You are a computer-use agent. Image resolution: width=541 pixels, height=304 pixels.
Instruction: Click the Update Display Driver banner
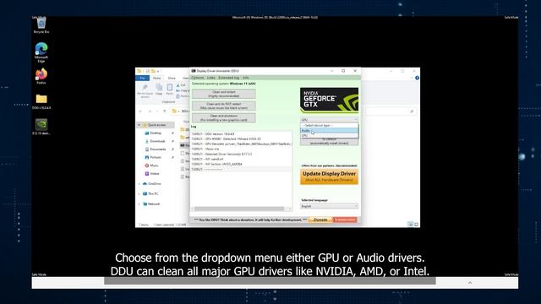329,176
